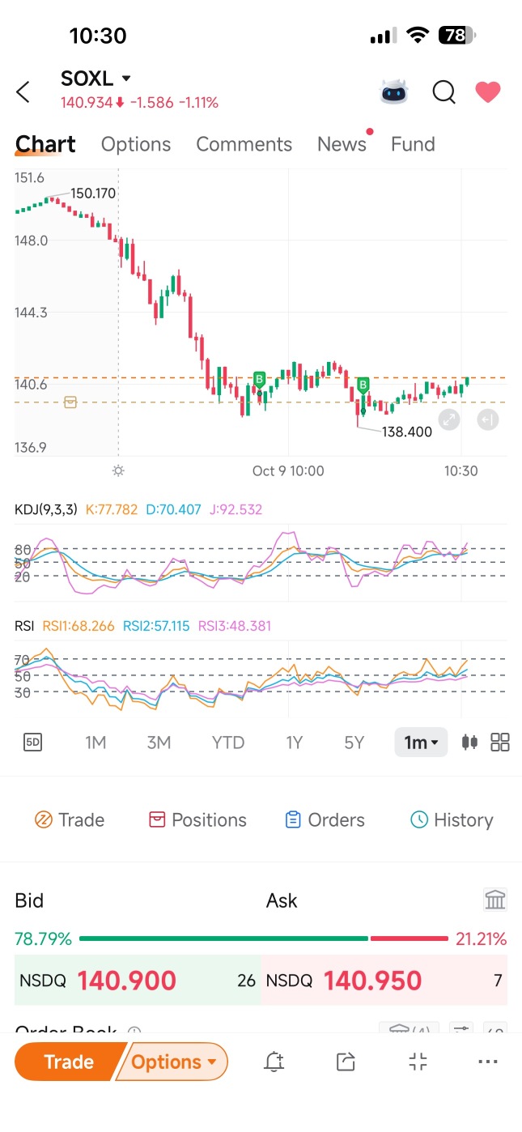This screenshot has height=1132, width=522.
Task: Open trade History
Action: (452, 820)
